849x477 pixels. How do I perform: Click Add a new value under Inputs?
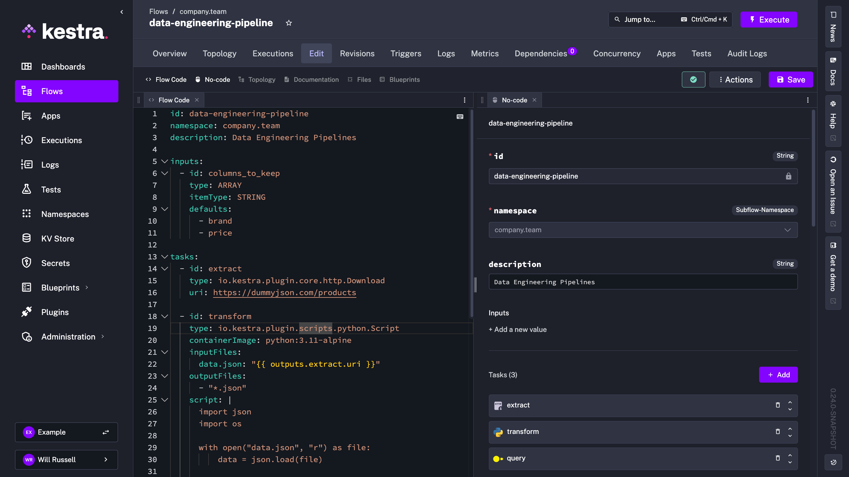(518, 329)
